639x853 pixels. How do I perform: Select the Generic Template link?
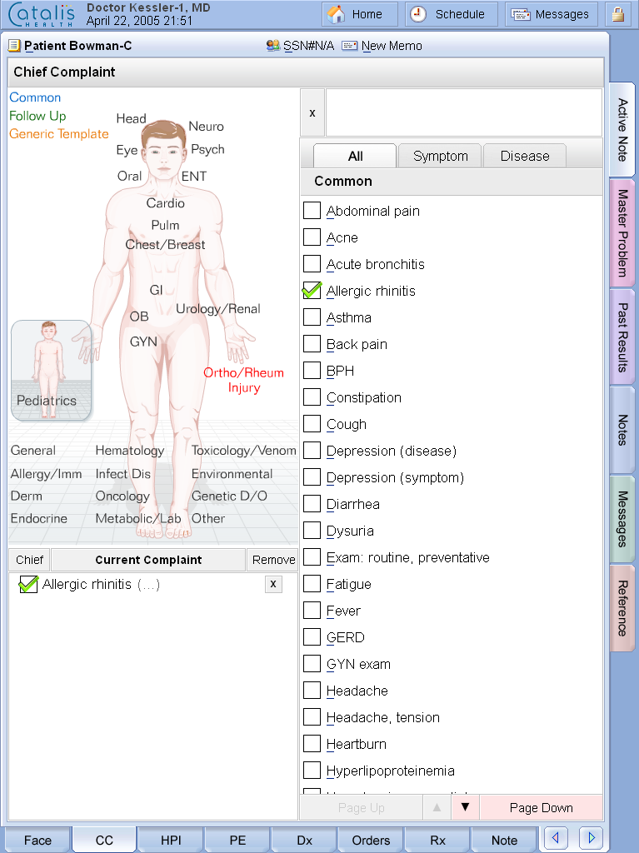(59, 134)
